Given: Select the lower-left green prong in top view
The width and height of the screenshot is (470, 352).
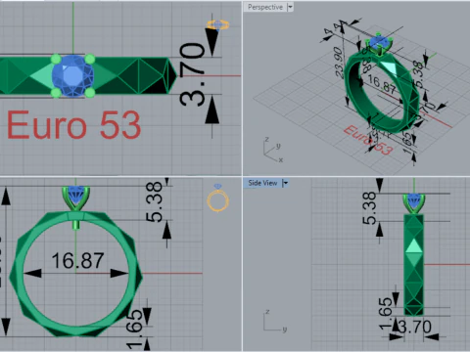Looking at the screenshot, I should click(56, 93).
